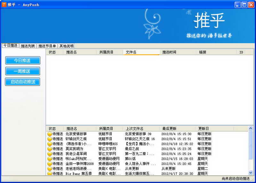Screen dimensions: 256x183
Task: Sort upper list by 所属类目 column
Action: tap(110, 52)
